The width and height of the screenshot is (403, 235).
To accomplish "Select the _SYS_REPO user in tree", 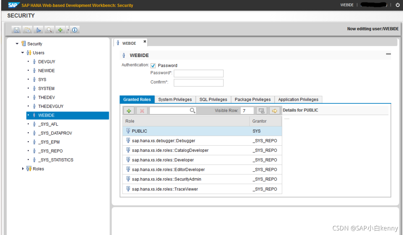I will [50, 151].
